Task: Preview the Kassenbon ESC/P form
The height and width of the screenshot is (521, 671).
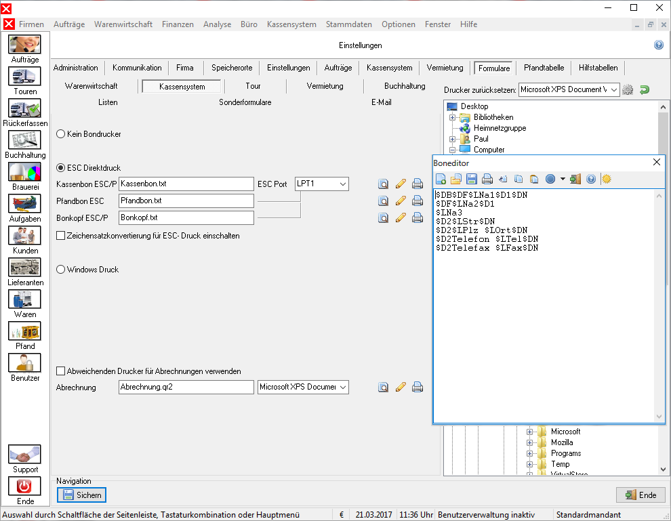Action: [384, 184]
